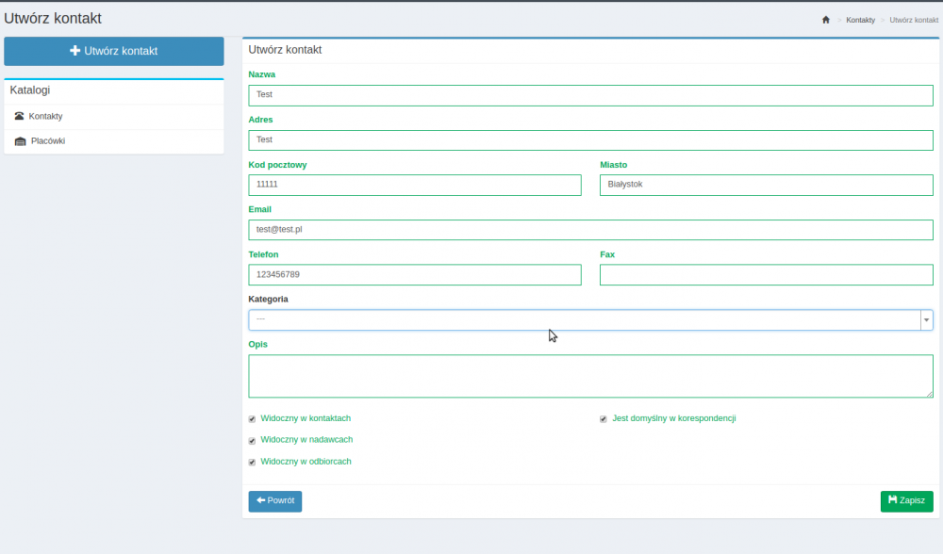Click the floppy disk icon on Zapisz

tap(892, 500)
